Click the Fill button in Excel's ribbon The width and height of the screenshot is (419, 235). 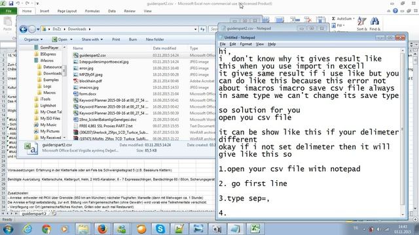338,25
